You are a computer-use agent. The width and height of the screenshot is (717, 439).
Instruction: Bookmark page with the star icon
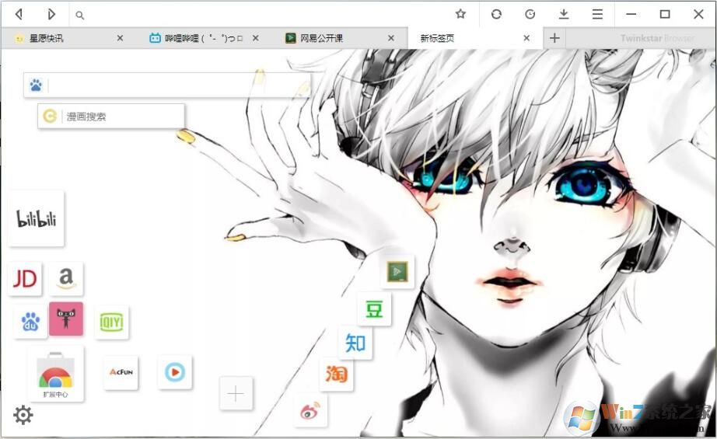click(x=460, y=14)
